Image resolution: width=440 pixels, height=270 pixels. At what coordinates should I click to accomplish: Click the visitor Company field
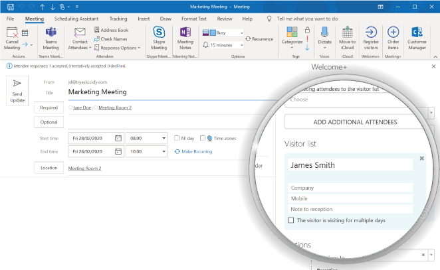pyautogui.click(x=350, y=188)
